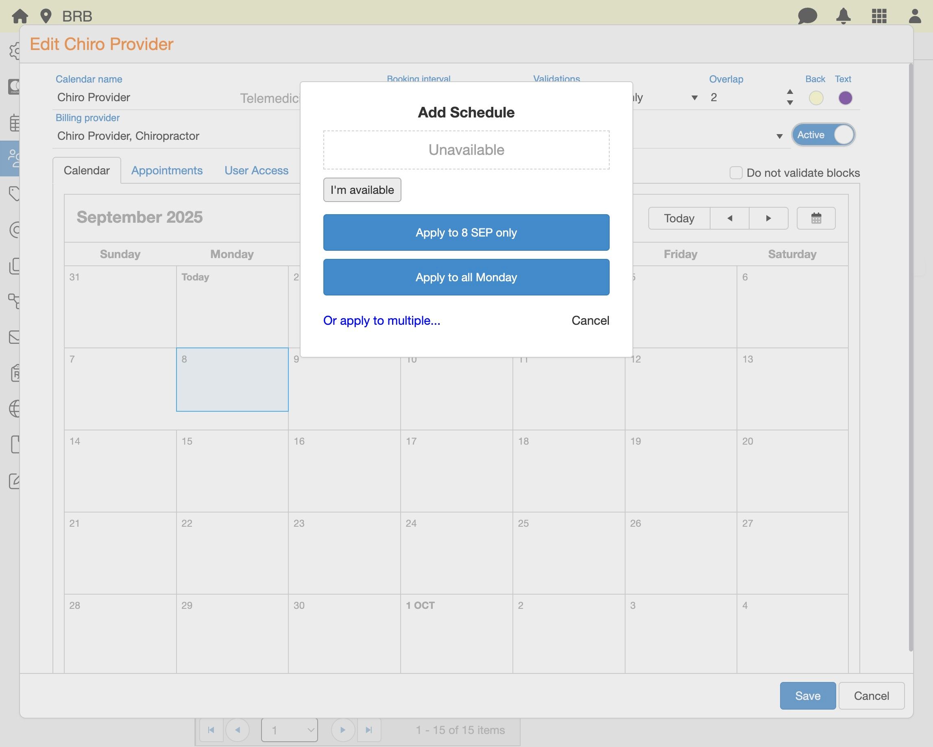Screen dimensions: 933x747
Task: Increase the Overlap stepper value
Action: click(790, 92)
